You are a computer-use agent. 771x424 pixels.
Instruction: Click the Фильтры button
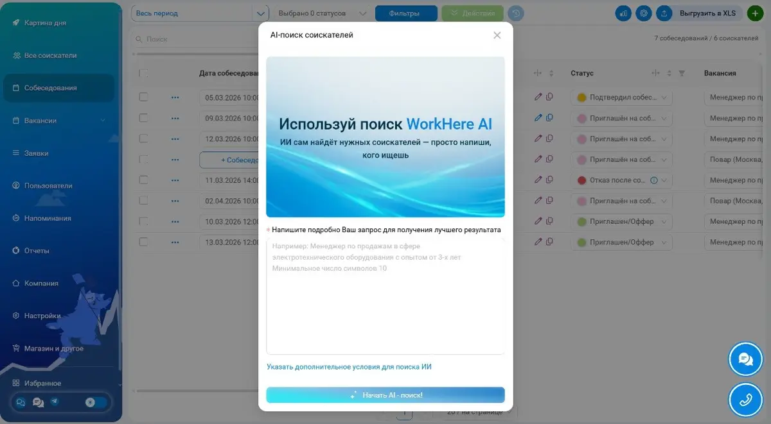coord(406,13)
